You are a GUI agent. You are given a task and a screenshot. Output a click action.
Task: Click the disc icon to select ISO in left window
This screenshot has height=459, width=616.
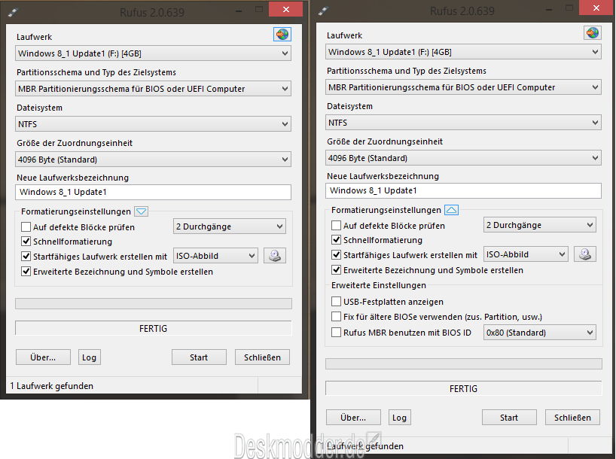[275, 256]
